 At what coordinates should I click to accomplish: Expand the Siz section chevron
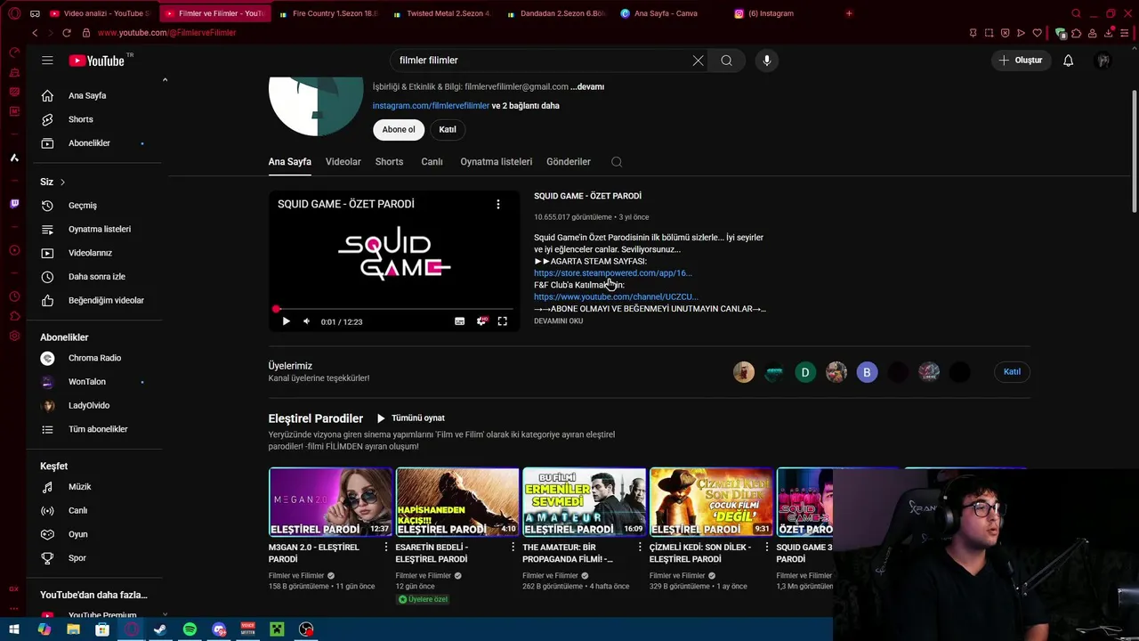[x=62, y=182]
